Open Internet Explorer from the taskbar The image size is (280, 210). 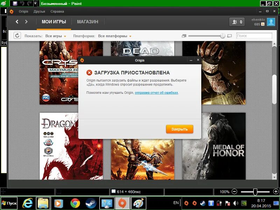coord(27,203)
